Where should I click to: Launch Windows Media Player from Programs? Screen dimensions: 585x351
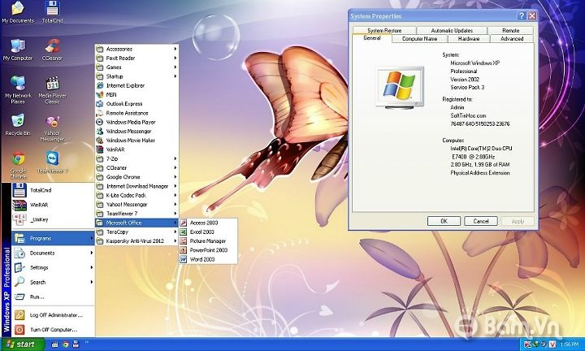pos(137,122)
